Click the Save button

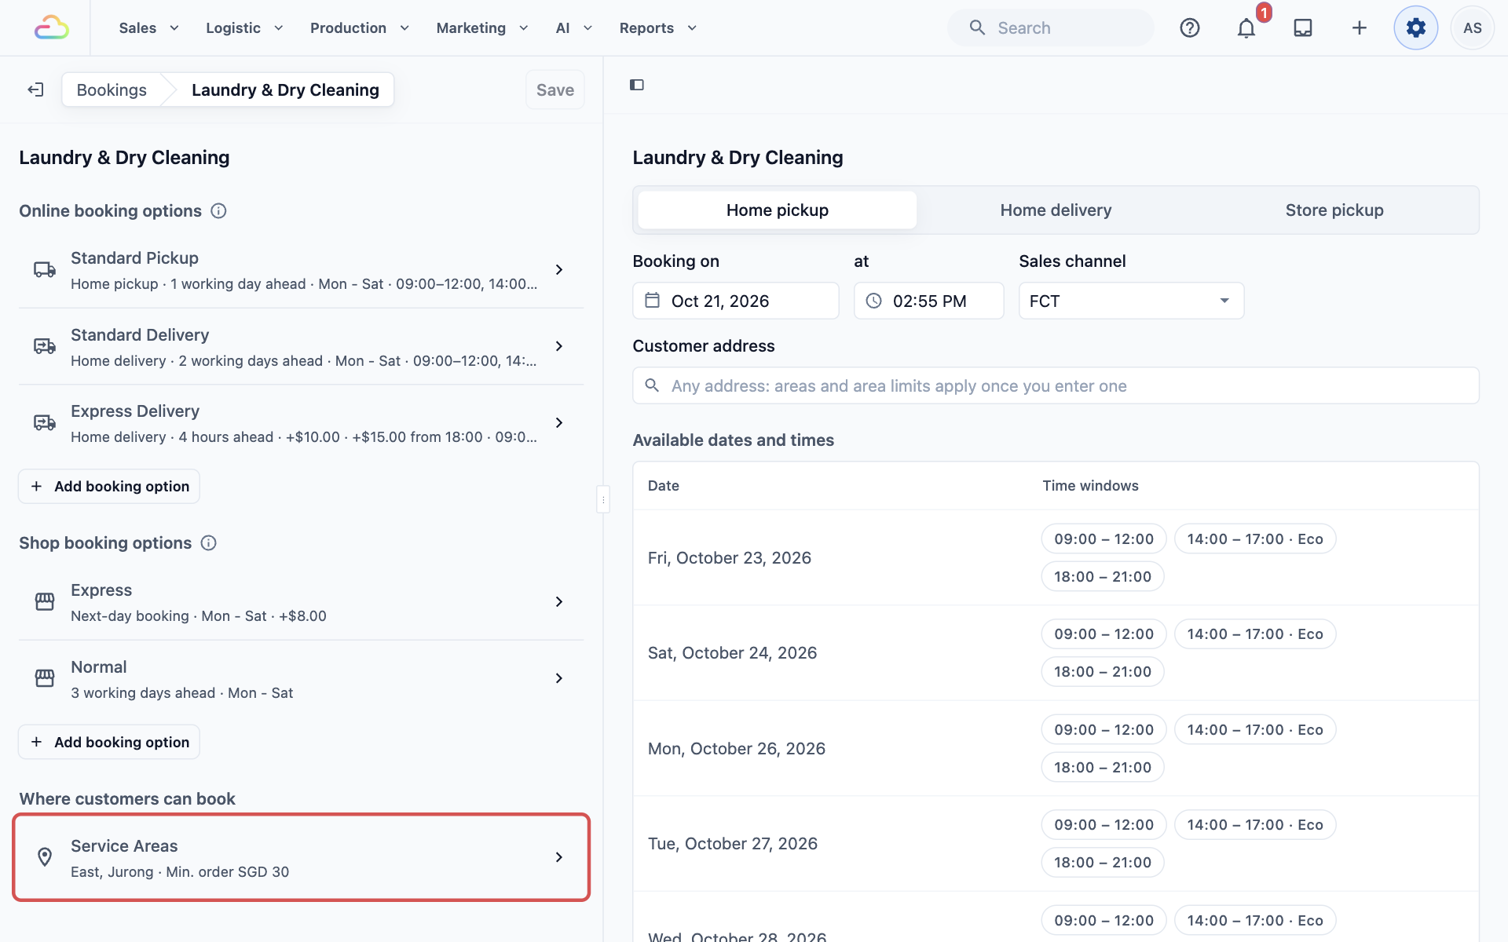coord(555,89)
